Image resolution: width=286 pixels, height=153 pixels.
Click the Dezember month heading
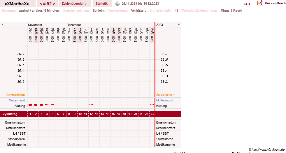tap(74, 25)
